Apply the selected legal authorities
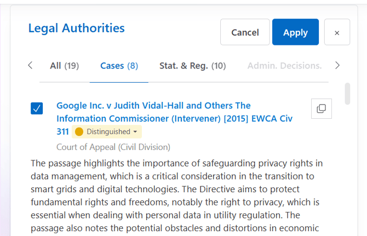 [x=295, y=32]
